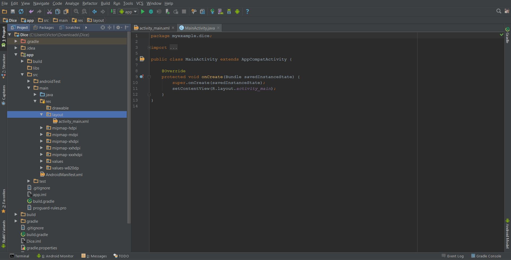Image resolution: width=511 pixels, height=260 pixels.
Task: Click the Make Project build icon
Action: [x=113, y=11]
